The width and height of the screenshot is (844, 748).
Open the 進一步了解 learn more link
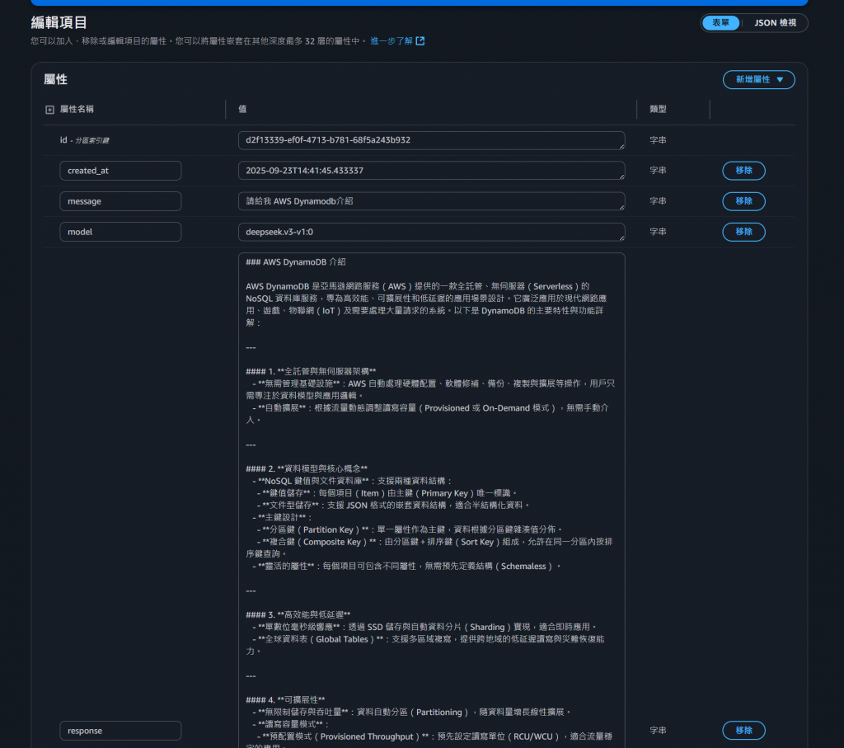coord(392,41)
